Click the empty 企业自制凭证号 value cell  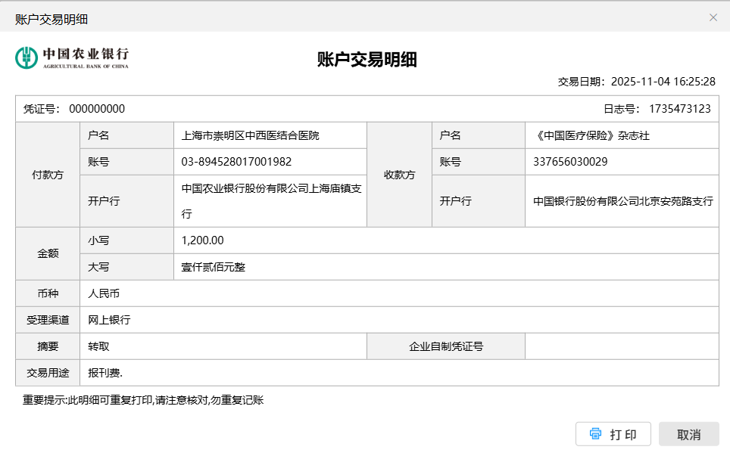coord(621,346)
